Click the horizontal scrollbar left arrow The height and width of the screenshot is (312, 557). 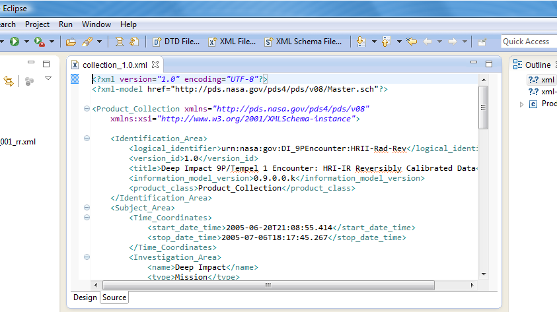click(96, 285)
